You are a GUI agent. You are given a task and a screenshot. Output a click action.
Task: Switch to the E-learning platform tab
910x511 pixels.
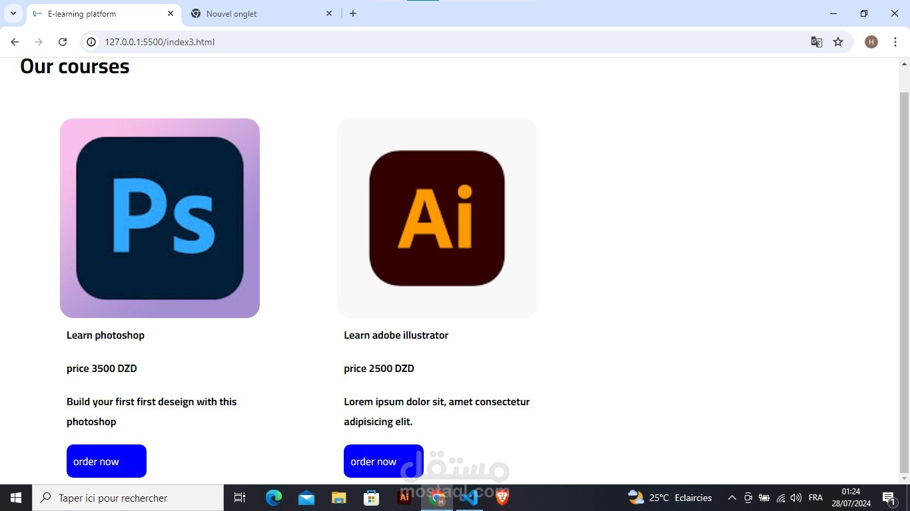tap(103, 13)
